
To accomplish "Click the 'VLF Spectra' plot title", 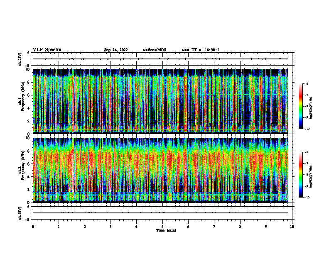I will (x=47, y=50).
